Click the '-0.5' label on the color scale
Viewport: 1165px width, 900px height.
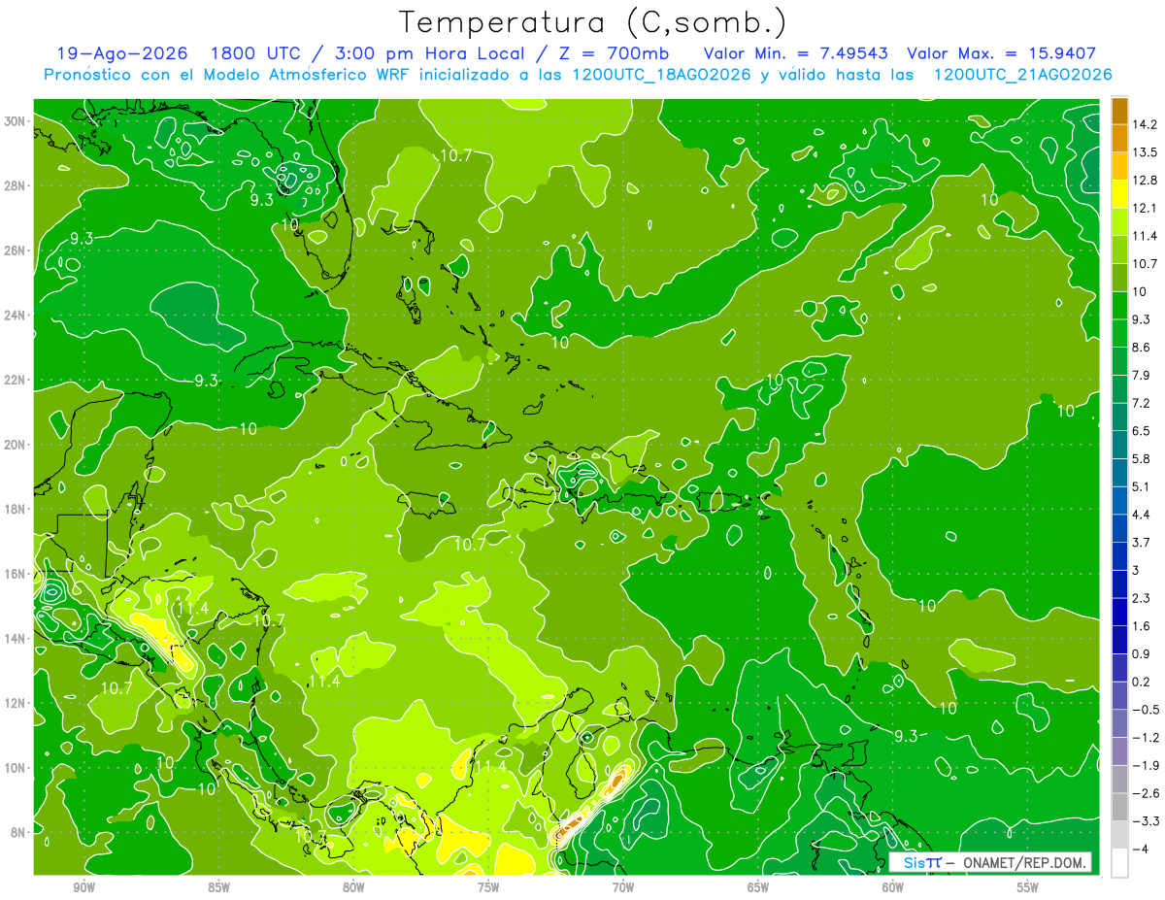coord(1145,710)
